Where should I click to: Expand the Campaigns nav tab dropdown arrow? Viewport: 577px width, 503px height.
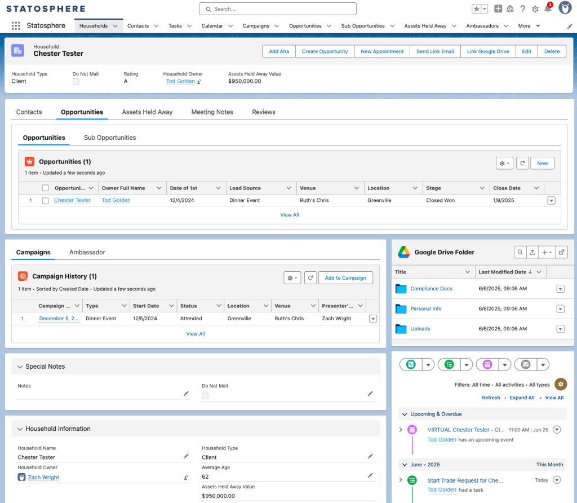278,26
